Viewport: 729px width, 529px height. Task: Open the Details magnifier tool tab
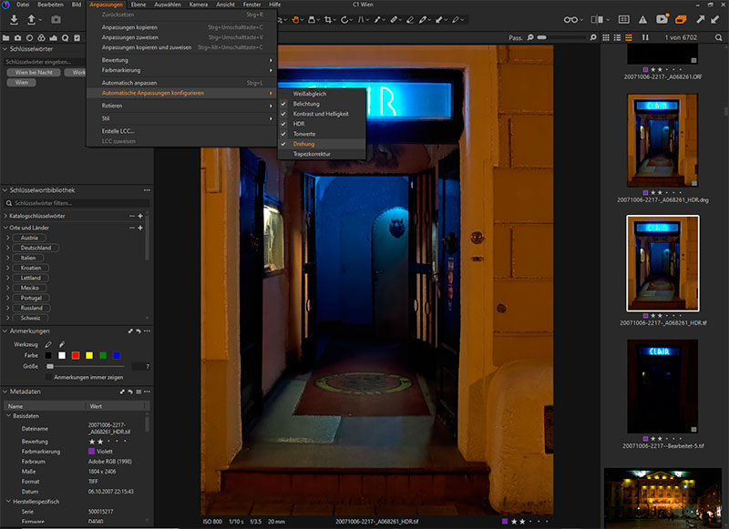point(65,37)
